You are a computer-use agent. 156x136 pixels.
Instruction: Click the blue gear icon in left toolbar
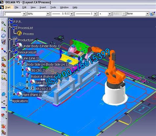click(x=4, y=94)
